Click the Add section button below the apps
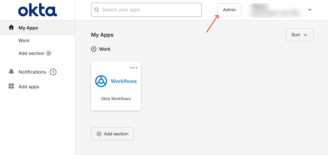The width and height of the screenshot is (328, 155). (112, 134)
